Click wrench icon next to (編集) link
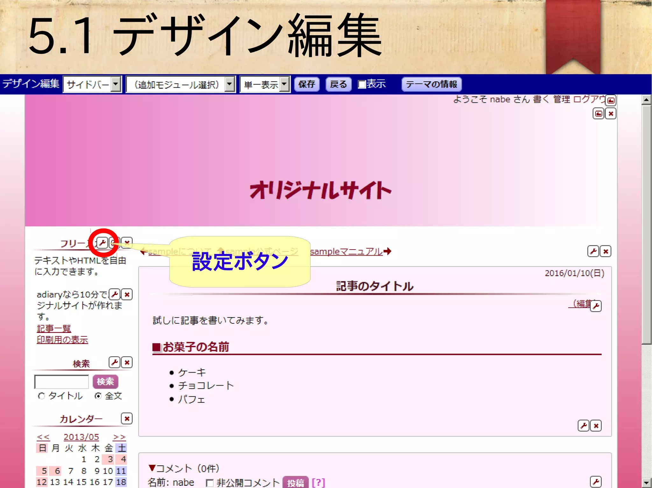The image size is (652, 488). pos(596,306)
